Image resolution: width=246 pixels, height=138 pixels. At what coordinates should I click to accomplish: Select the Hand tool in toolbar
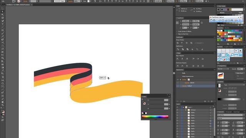(x=3, y=102)
